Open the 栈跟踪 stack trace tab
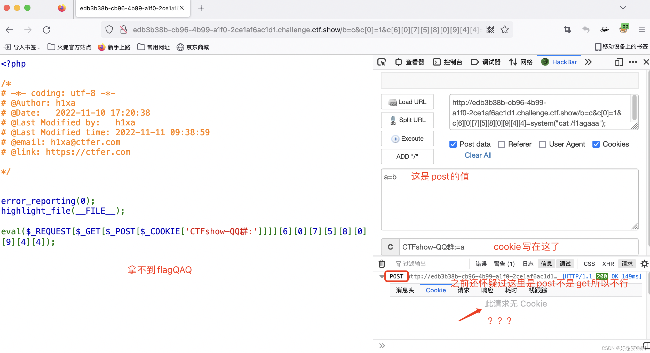The height and width of the screenshot is (353, 650). (x=538, y=290)
